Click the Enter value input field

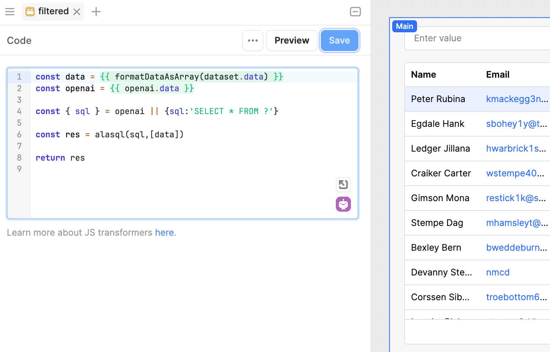(477, 38)
